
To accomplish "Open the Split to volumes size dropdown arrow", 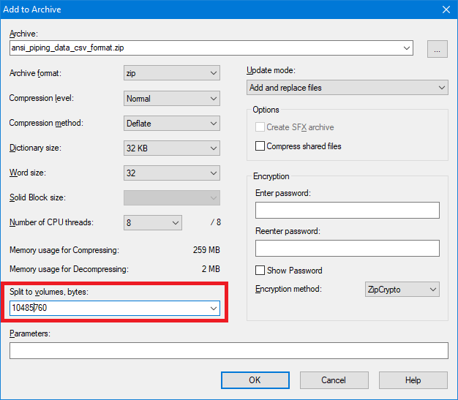I will [x=214, y=309].
